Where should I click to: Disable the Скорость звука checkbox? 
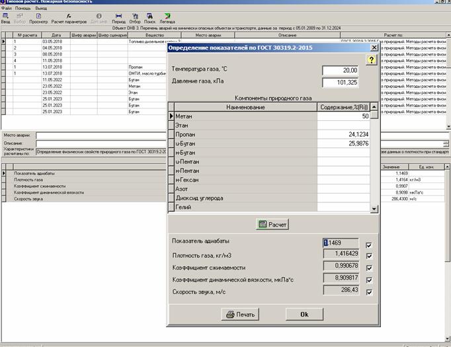pos(369,292)
